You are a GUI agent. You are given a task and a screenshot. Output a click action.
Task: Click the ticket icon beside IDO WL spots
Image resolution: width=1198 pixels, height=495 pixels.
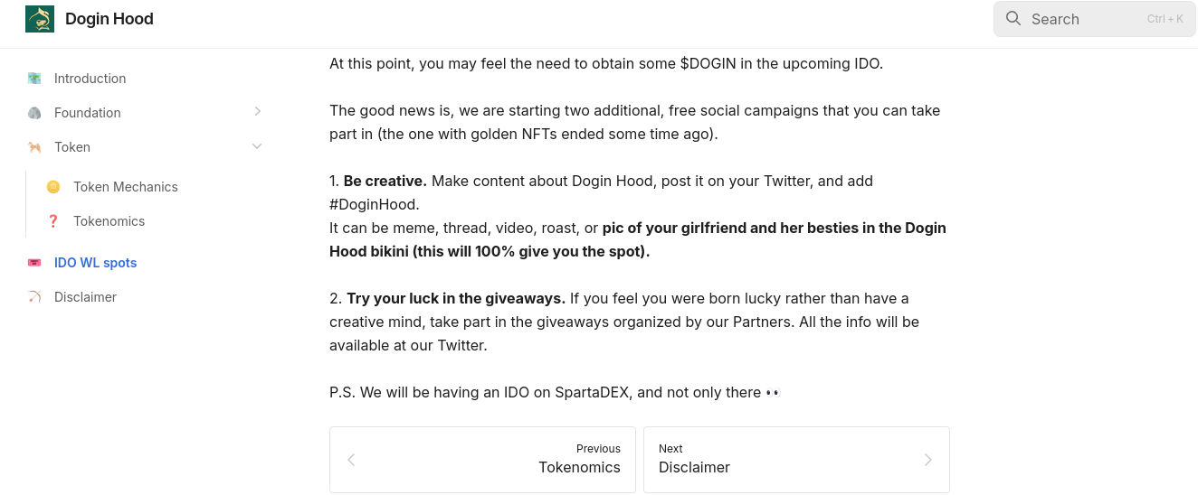(x=34, y=263)
